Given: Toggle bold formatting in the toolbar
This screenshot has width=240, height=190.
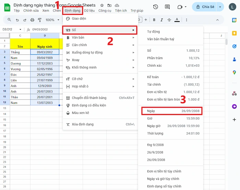Looking at the screenshot, I should click(x=154, y=20).
